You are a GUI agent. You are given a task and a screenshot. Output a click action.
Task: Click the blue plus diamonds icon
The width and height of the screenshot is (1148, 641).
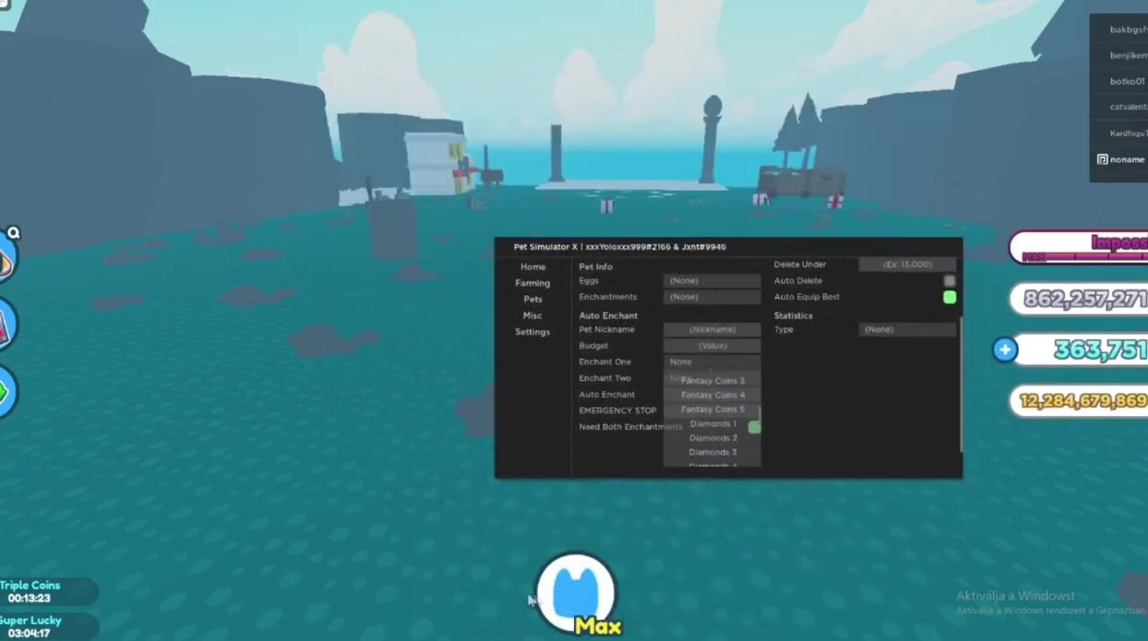[1004, 350]
